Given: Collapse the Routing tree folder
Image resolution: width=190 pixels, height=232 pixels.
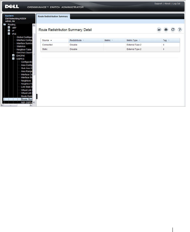Looking at the screenshot, I should tap(4, 25).
